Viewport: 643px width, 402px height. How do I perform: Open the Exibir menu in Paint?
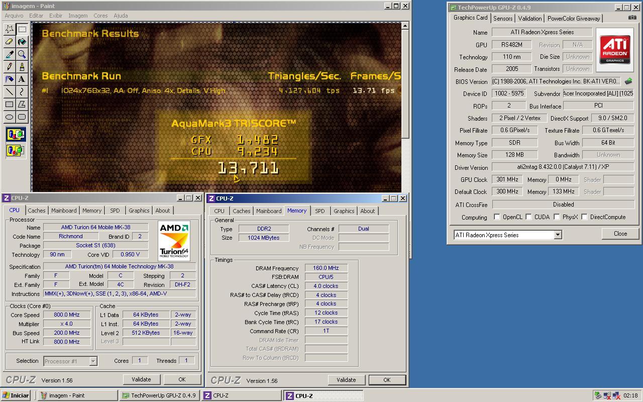(x=56, y=16)
